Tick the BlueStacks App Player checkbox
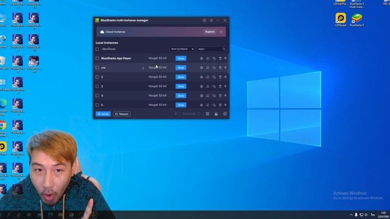The height and width of the screenshot is (219, 390). point(97,58)
